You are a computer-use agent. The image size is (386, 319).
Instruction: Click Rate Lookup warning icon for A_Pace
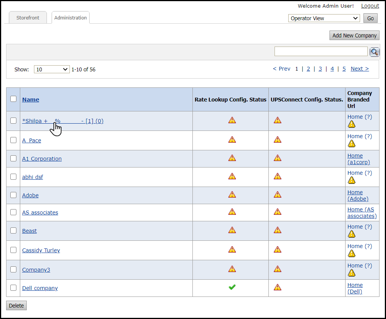pyautogui.click(x=232, y=140)
